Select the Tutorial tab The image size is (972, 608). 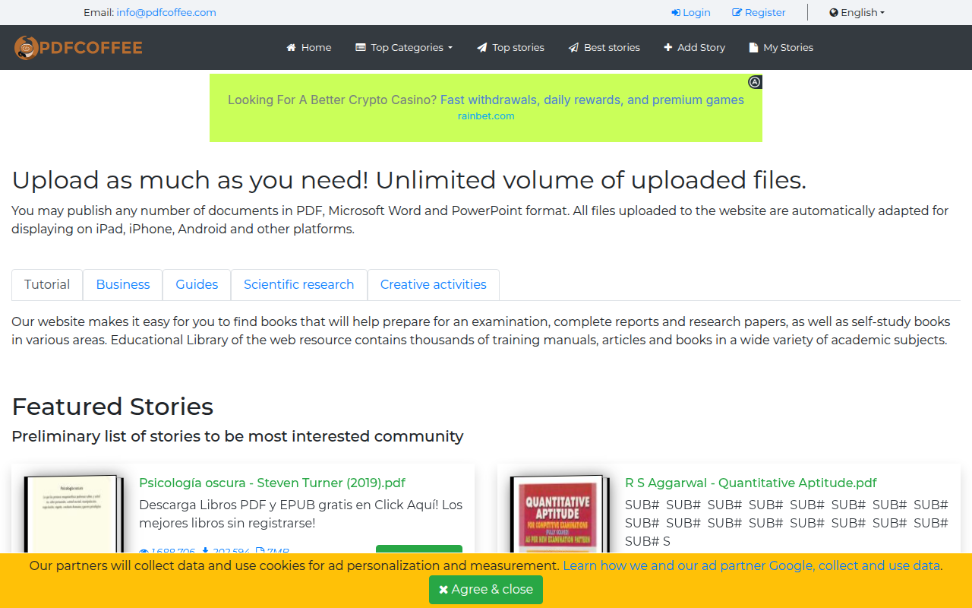coord(47,284)
